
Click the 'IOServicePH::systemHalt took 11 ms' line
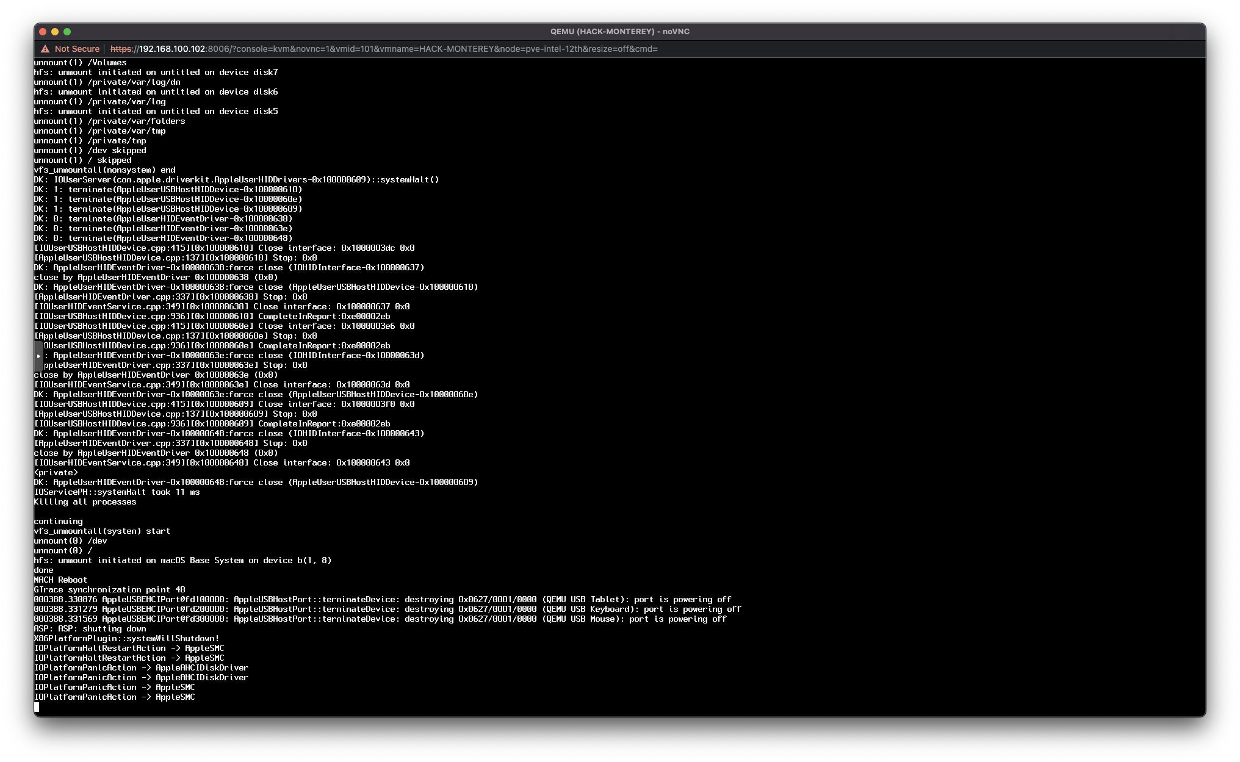(x=117, y=492)
